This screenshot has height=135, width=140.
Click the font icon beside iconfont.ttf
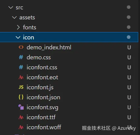(21, 117)
